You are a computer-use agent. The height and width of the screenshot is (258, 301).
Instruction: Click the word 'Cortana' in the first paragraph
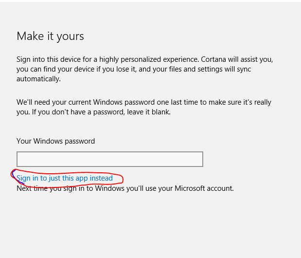click(x=213, y=59)
